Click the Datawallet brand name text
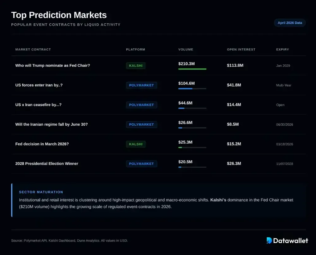Viewport: 316px width, 255px height. 291,241
